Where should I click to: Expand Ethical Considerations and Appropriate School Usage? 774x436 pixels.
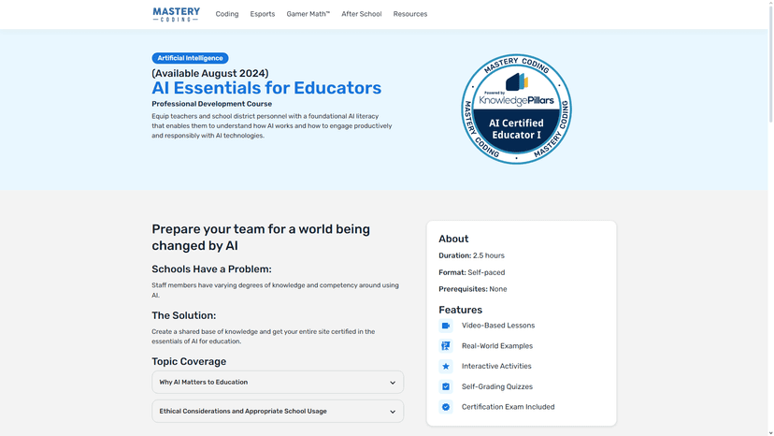[278, 412]
